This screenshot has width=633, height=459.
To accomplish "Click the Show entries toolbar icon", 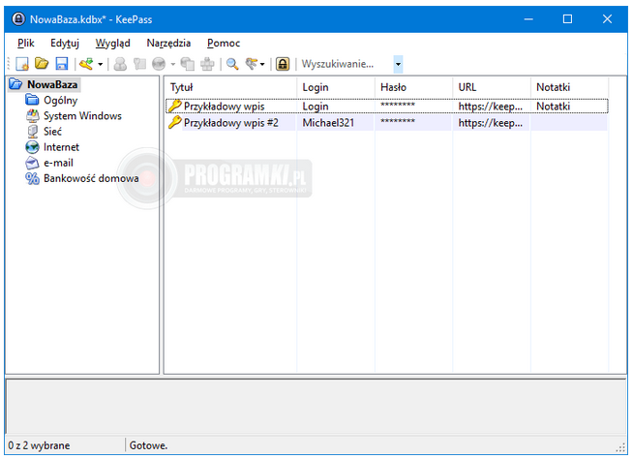I will point(252,64).
